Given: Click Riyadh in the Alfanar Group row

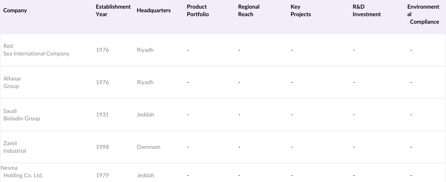Looking at the screenshot, I should 145,82.
